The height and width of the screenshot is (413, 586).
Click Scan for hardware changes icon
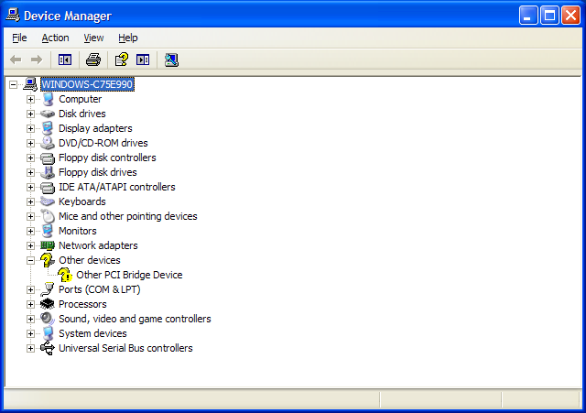(x=171, y=60)
